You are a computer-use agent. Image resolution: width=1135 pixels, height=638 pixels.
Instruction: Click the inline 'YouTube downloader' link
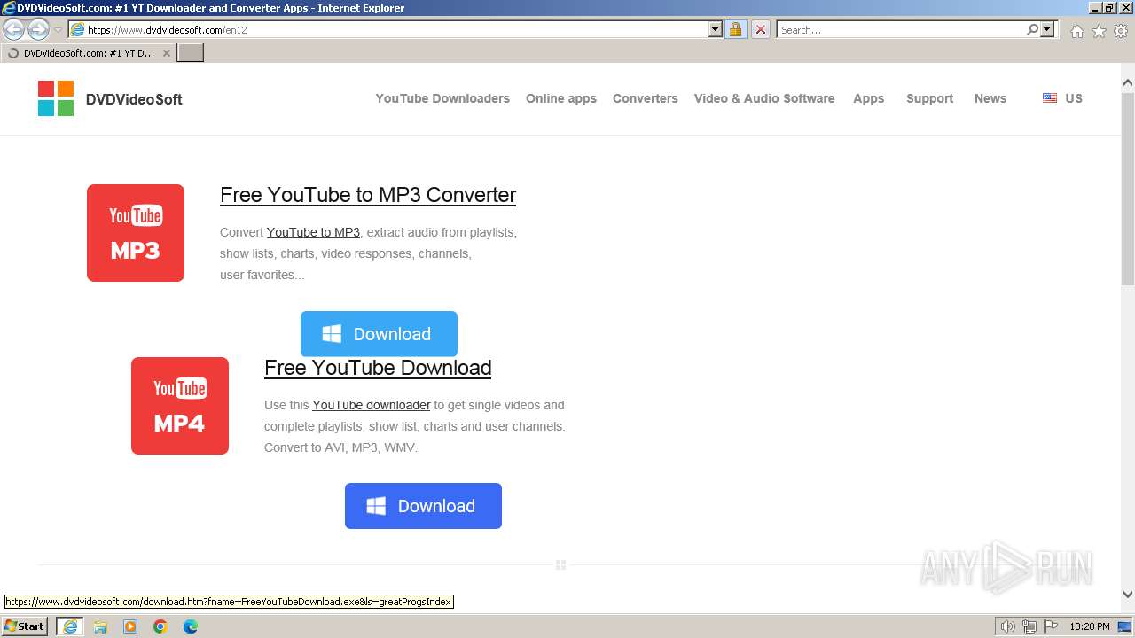click(372, 405)
